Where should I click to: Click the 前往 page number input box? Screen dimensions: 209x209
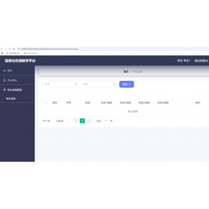[x=106, y=121]
